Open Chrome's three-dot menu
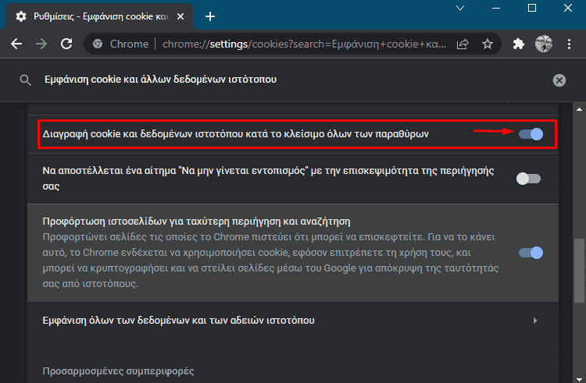 pos(569,44)
